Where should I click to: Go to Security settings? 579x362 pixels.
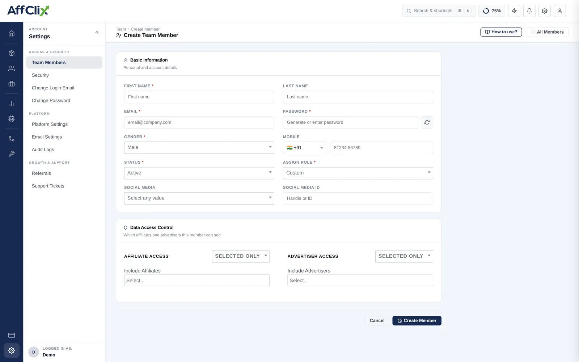click(64, 75)
